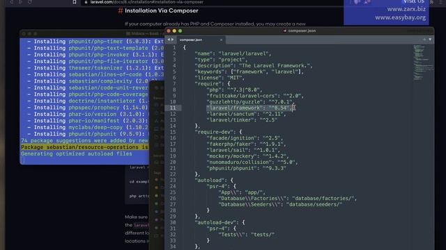
Task: Click the "require-dev" key line
Action: (x=218, y=132)
